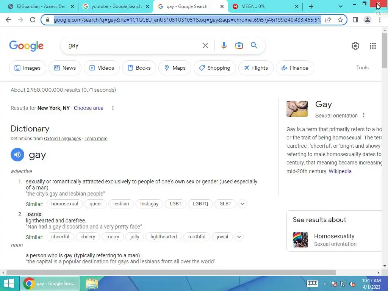388x291 pixels.
Task: Click the underlined word romantically
Action: pyautogui.click(x=67, y=181)
